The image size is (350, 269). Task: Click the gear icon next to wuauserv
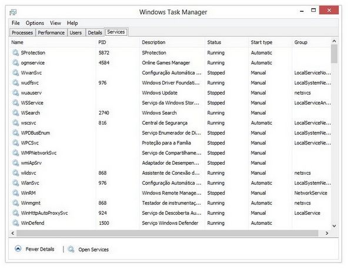coord(15,93)
